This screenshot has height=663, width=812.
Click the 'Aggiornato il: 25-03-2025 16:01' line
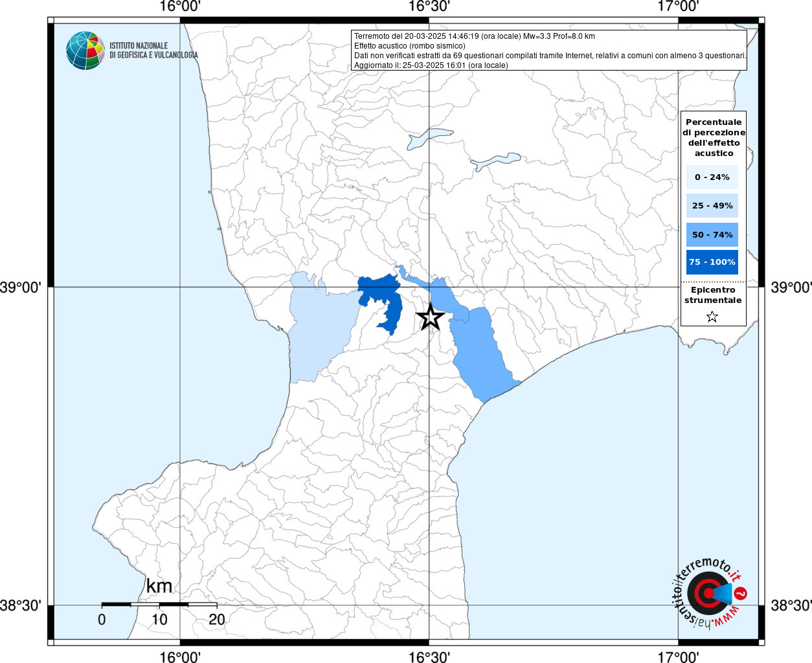(x=431, y=65)
